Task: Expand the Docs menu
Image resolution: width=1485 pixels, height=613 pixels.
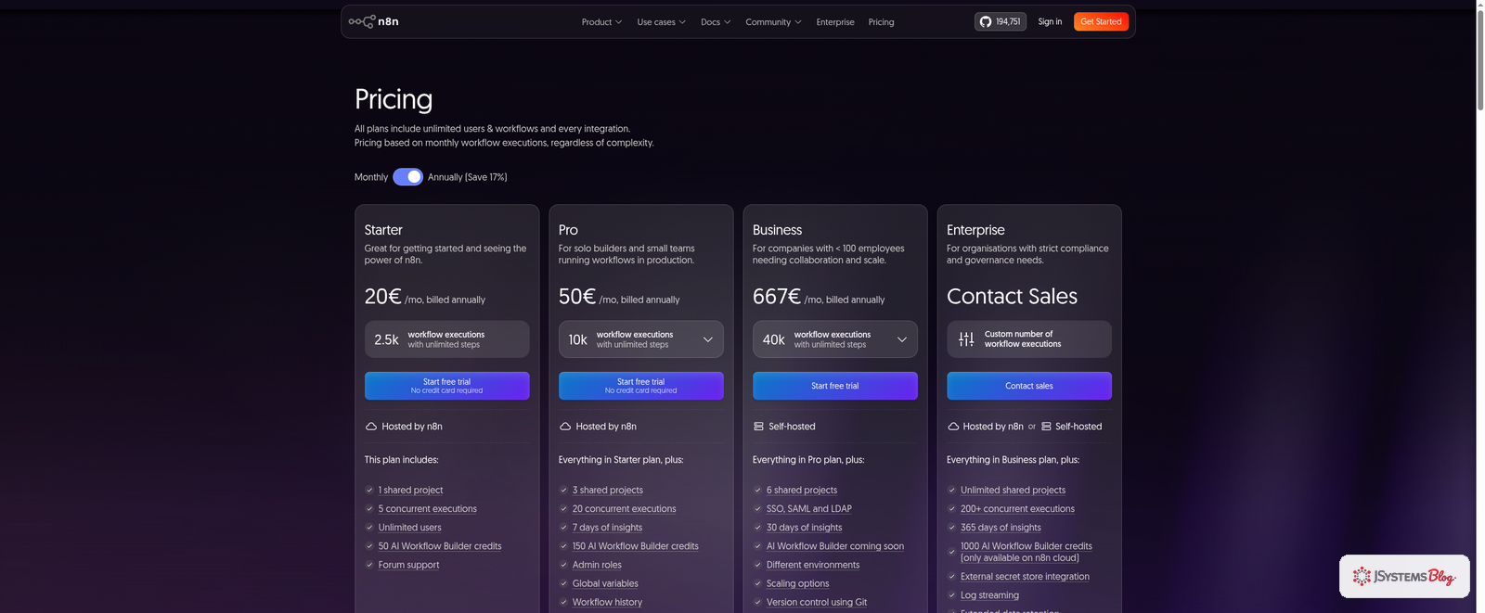Action: coord(716,22)
